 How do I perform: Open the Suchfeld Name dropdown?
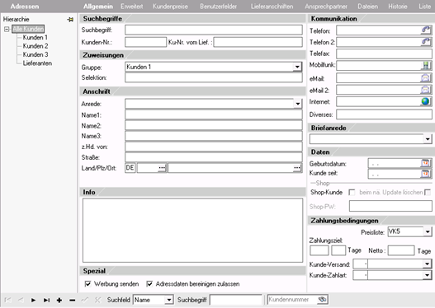[x=168, y=300]
